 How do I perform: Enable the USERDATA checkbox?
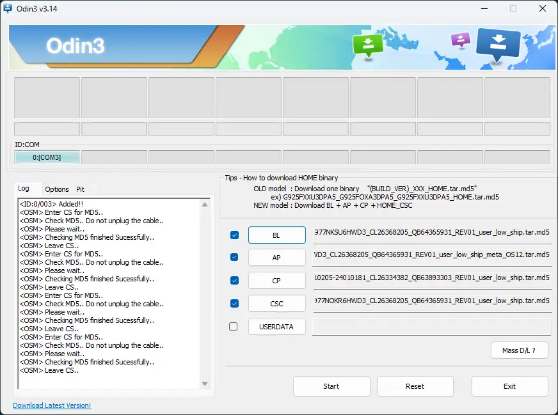(234, 326)
